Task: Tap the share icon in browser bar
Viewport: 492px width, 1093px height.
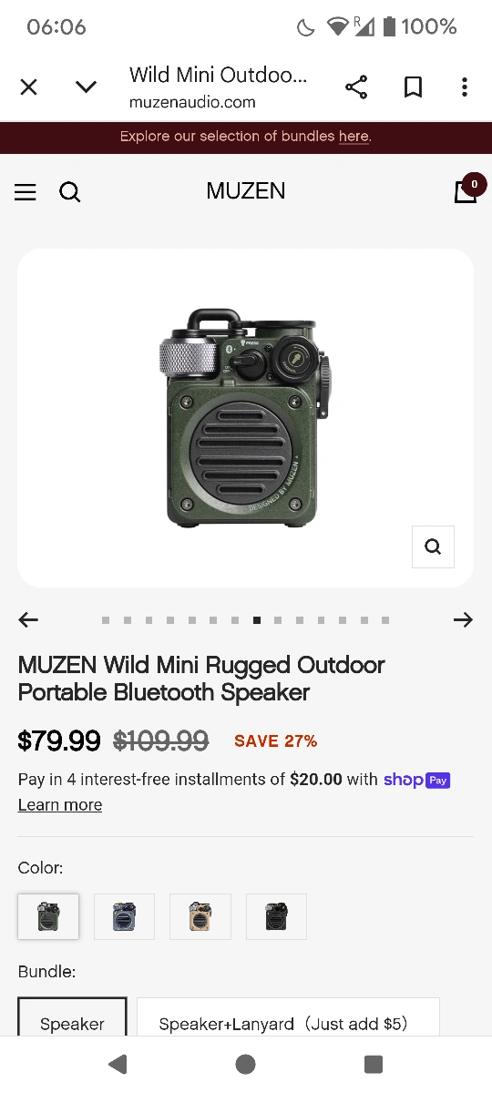Action: click(356, 87)
